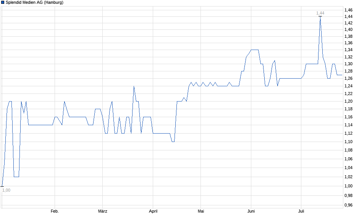Click the '1,10' y-axis value

coord(348,142)
